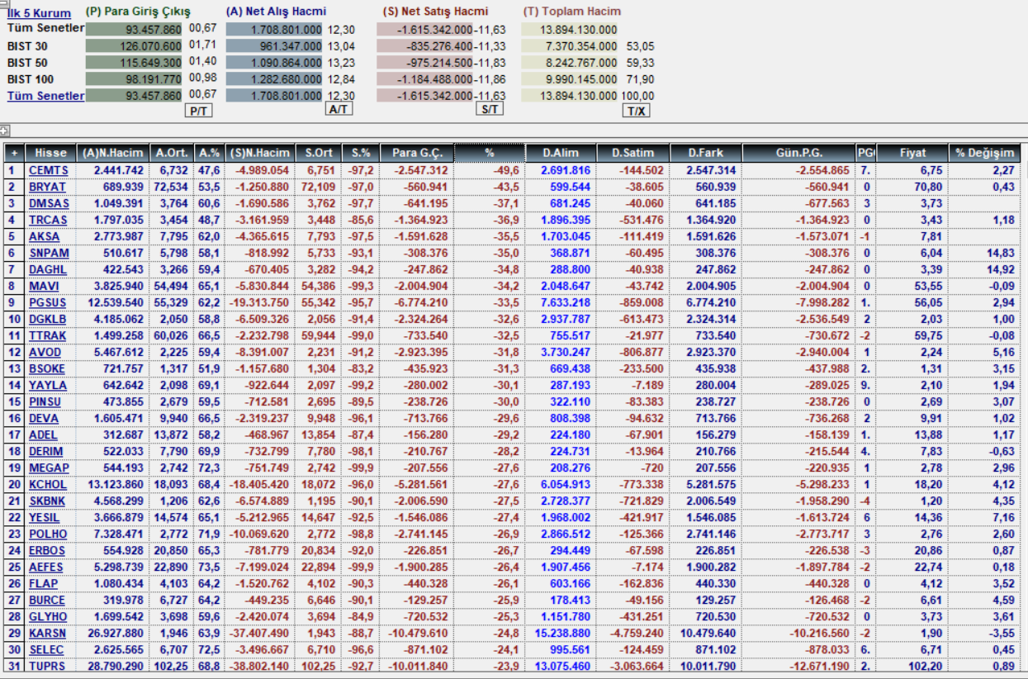Open the AKSA stock link
Image resolution: width=1028 pixels, height=679 pixels.
[x=44, y=236]
